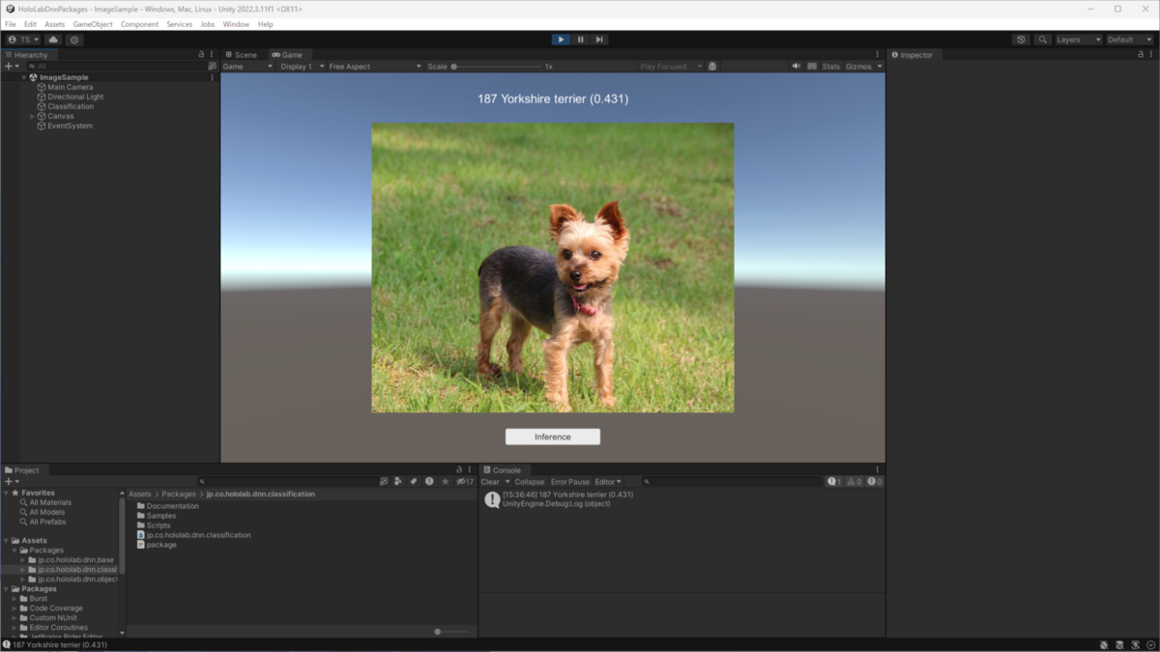Click the Hierarchy create plus button
Viewport: 1160px width, 652px height.
click(x=11, y=67)
